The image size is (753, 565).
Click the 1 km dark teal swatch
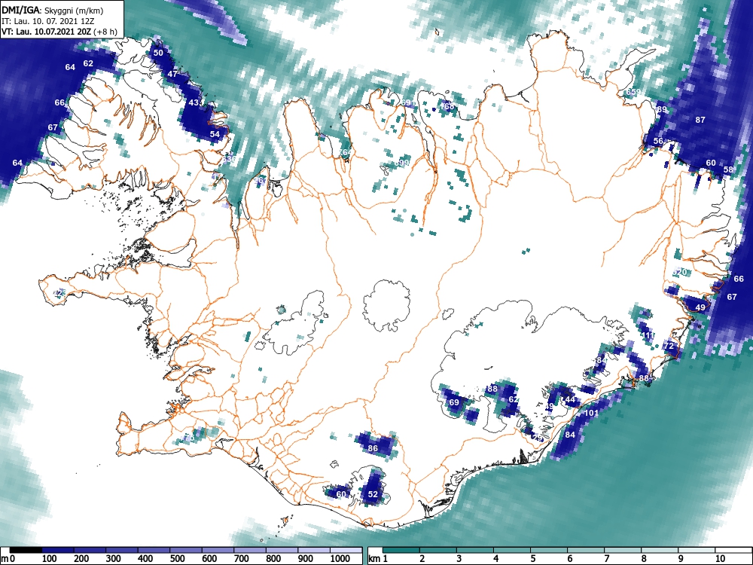pyautogui.click(x=401, y=550)
